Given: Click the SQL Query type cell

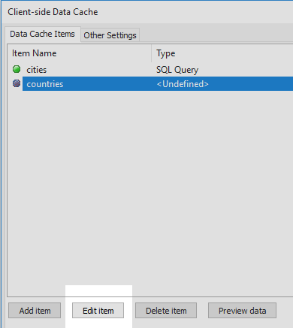Looking at the screenshot, I should 177,70.
